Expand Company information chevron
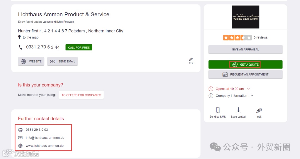This screenshot has width=300, height=159. pyautogui.click(x=252, y=96)
